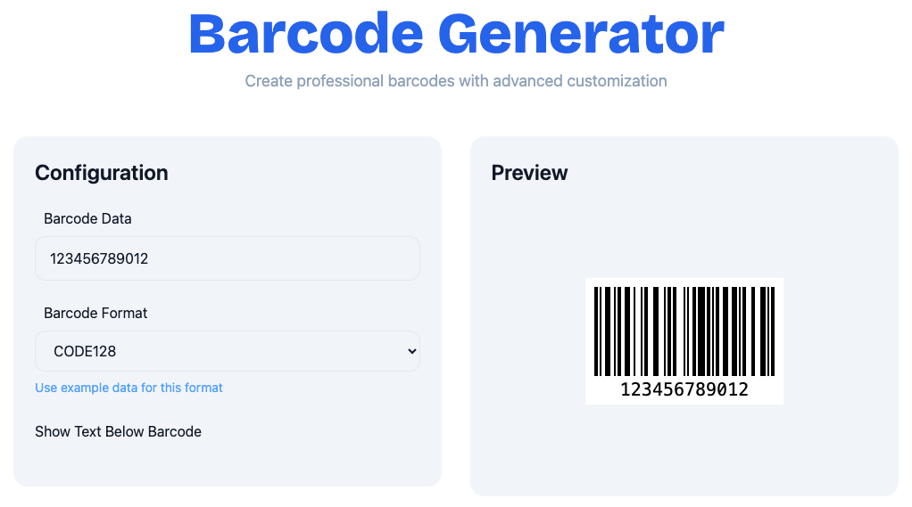Click "Use example data for this format" link
Screen dimensions: 912x507
(x=129, y=388)
